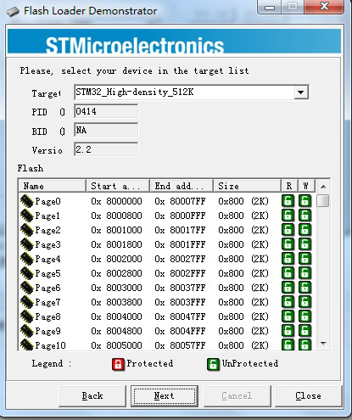
Task: Go to previous step with Back
Action: click(x=92, y=396)
